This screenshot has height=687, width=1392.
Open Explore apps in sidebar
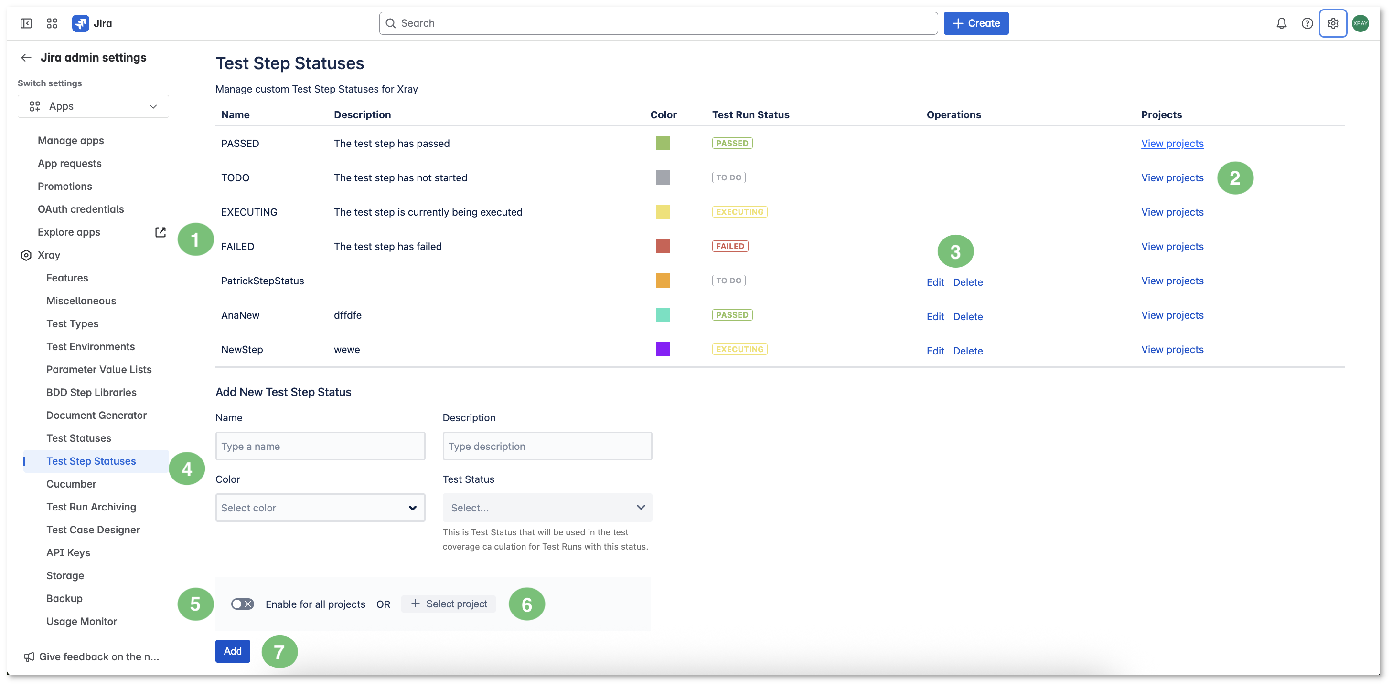coord(69,232)
